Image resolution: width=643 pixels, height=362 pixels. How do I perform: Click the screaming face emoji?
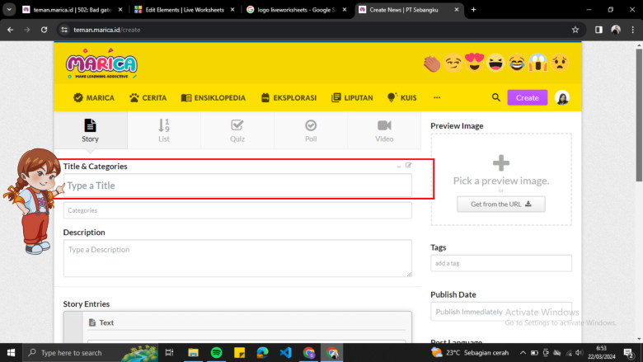point(538,63)
